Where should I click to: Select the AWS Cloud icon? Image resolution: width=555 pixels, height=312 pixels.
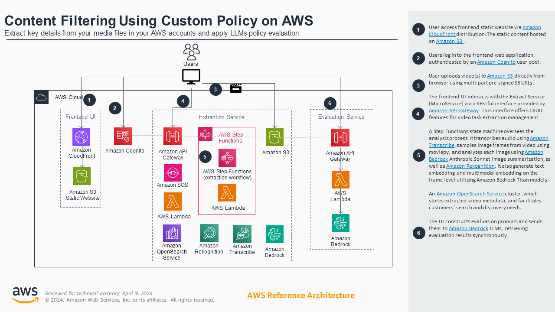[42, 97]
